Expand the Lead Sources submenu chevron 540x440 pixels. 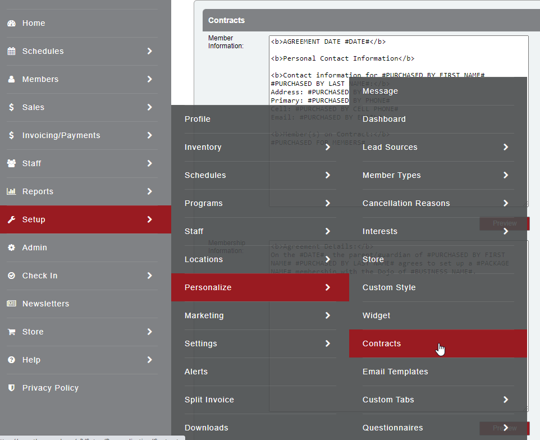[505, 147]
